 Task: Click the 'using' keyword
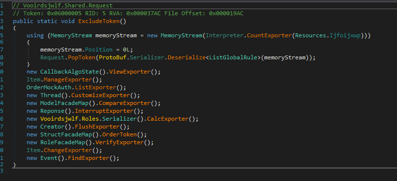pos(35,35)
